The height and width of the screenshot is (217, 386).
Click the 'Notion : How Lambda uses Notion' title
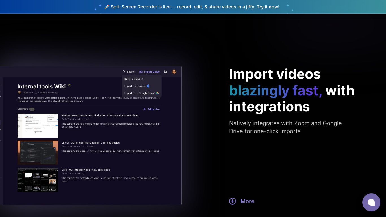coord(100,116)
